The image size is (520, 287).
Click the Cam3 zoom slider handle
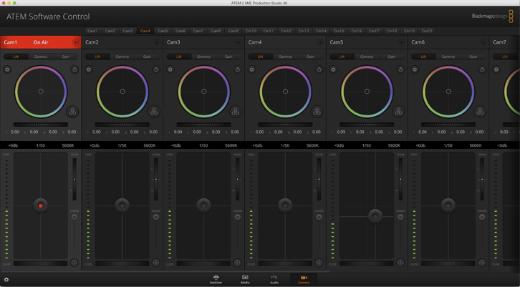(x=238, y=179)
